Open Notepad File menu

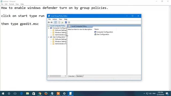[x=2, y=4]
